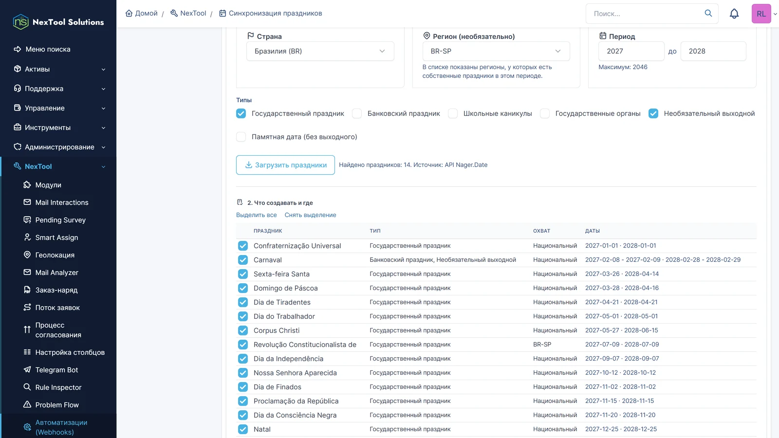779x438 pixels.
Task: Click the Загрузить праздники button
Action: coord(285,165)
